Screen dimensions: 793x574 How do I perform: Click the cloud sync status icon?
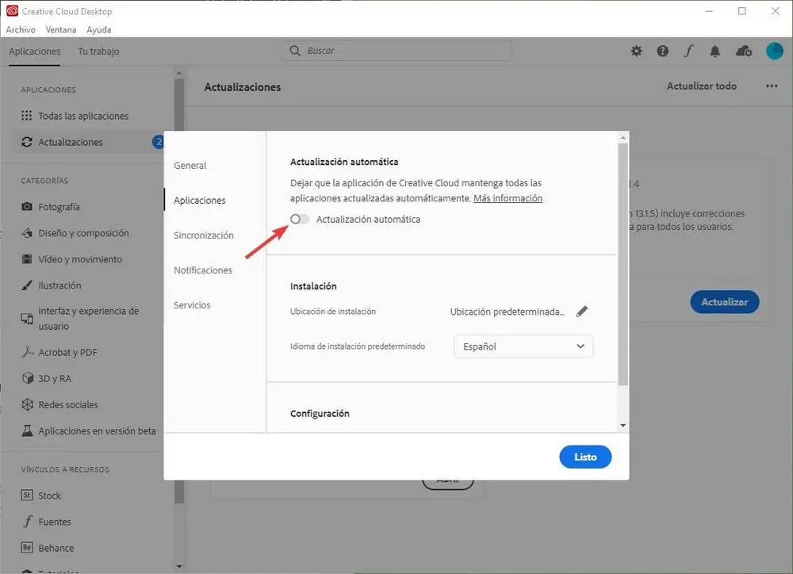(744, 51)
